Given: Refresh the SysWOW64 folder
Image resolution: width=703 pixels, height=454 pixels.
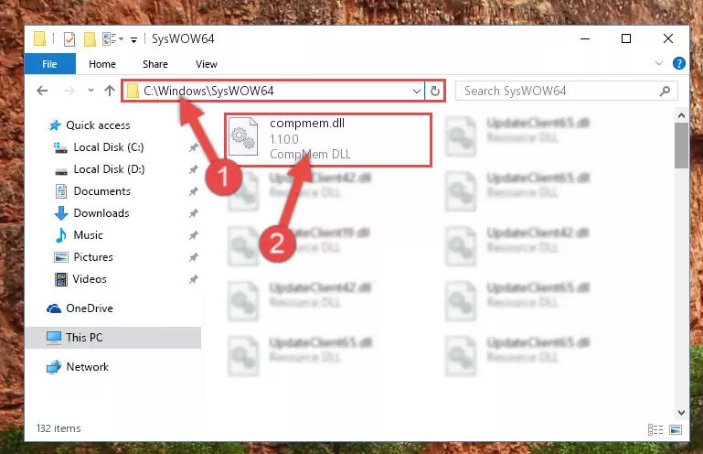Looking at the screenshot, I should [x=435, y=92].
